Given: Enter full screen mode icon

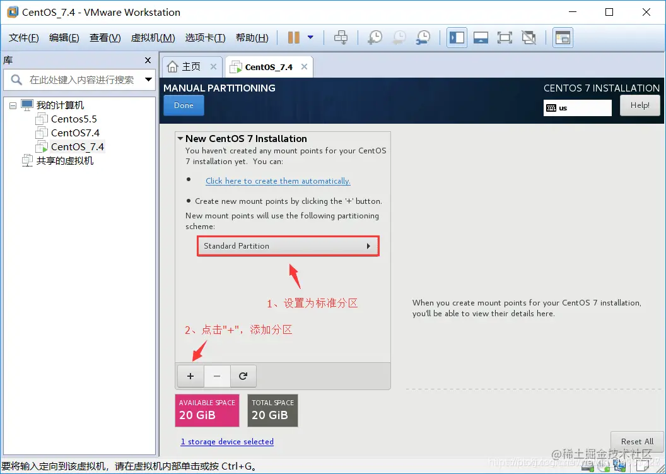Looking at the screenshot, I should 505,37.
